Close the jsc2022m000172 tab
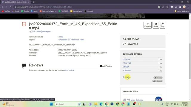 coord(29,2)
